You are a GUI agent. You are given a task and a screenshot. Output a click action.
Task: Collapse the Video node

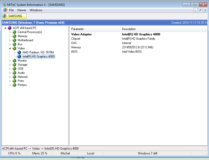tap(10, 48)
